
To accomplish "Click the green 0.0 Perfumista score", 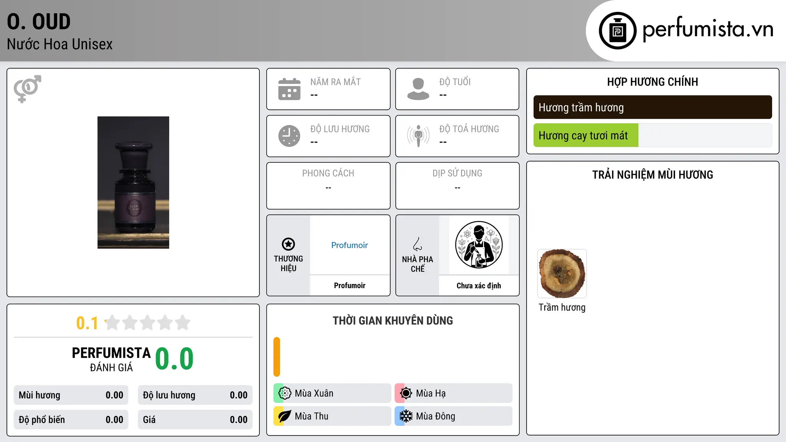I will point(175,359).
